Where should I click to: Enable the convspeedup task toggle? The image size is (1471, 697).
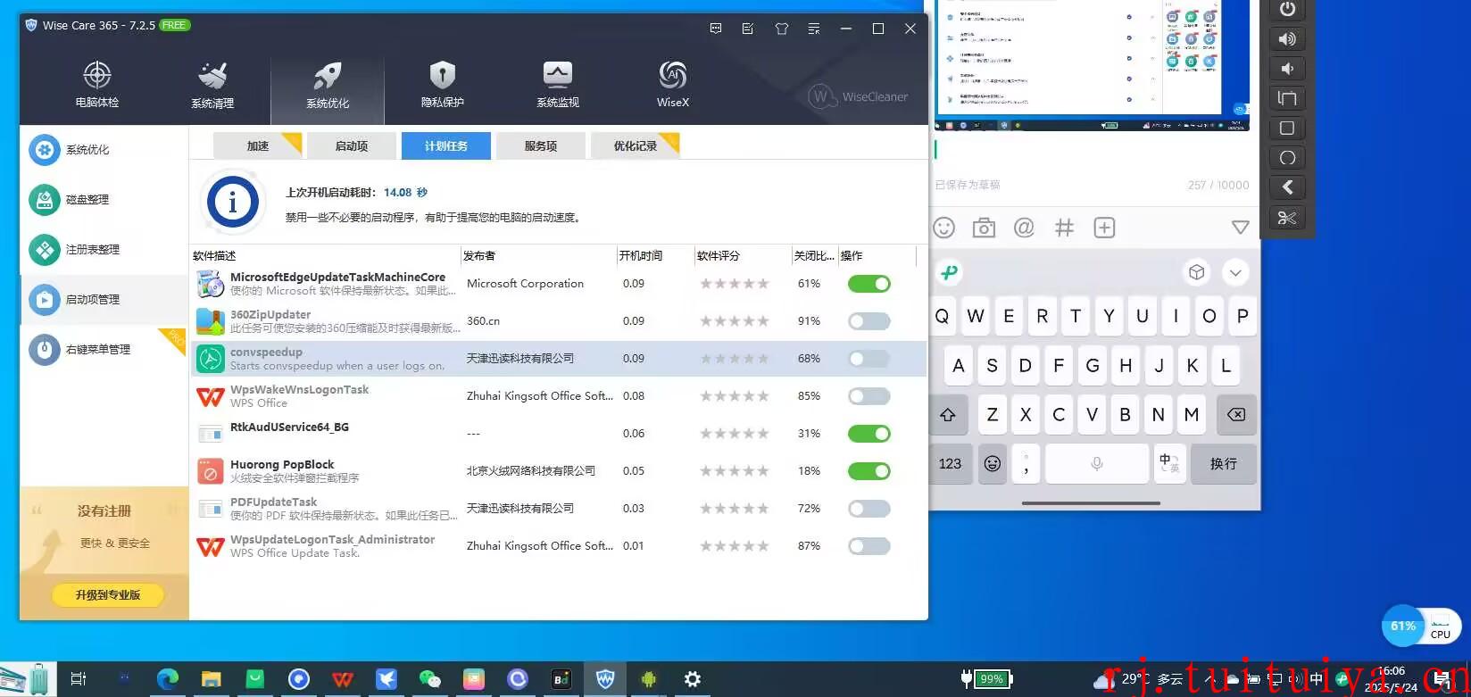click(x=869, y=359)
